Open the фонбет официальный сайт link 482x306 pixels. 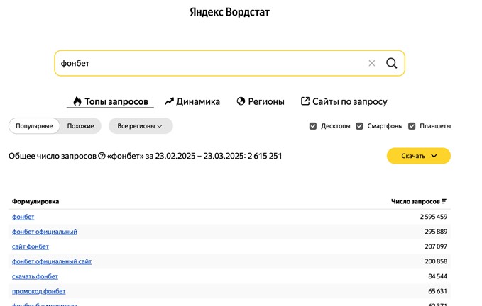[52, 261]
